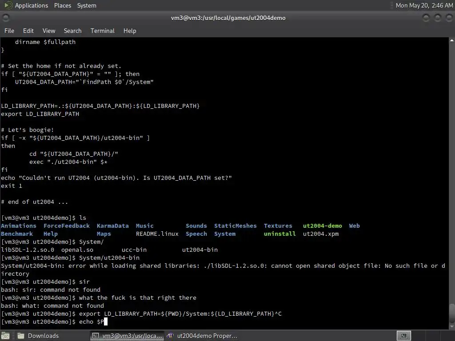455x341 pixels.
Task: Click the 'Sounds' directory name
Action: tap(196, 226)
